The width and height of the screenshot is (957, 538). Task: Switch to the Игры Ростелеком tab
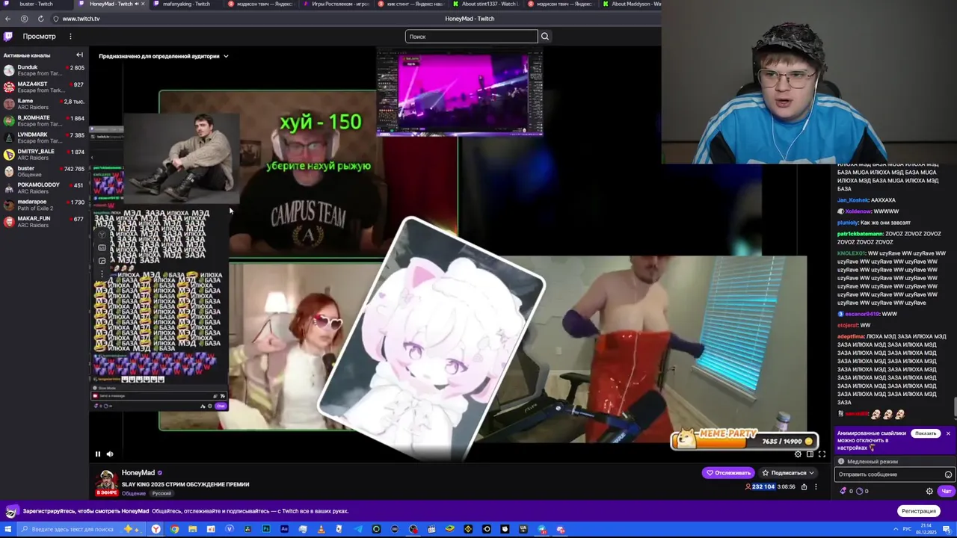(x=336, y=4)
